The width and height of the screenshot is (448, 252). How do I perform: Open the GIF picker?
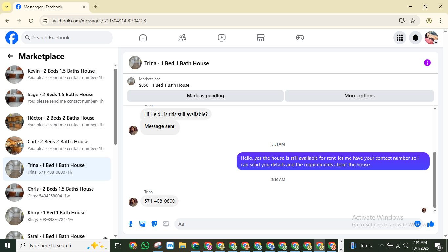(x=166, y=224)
